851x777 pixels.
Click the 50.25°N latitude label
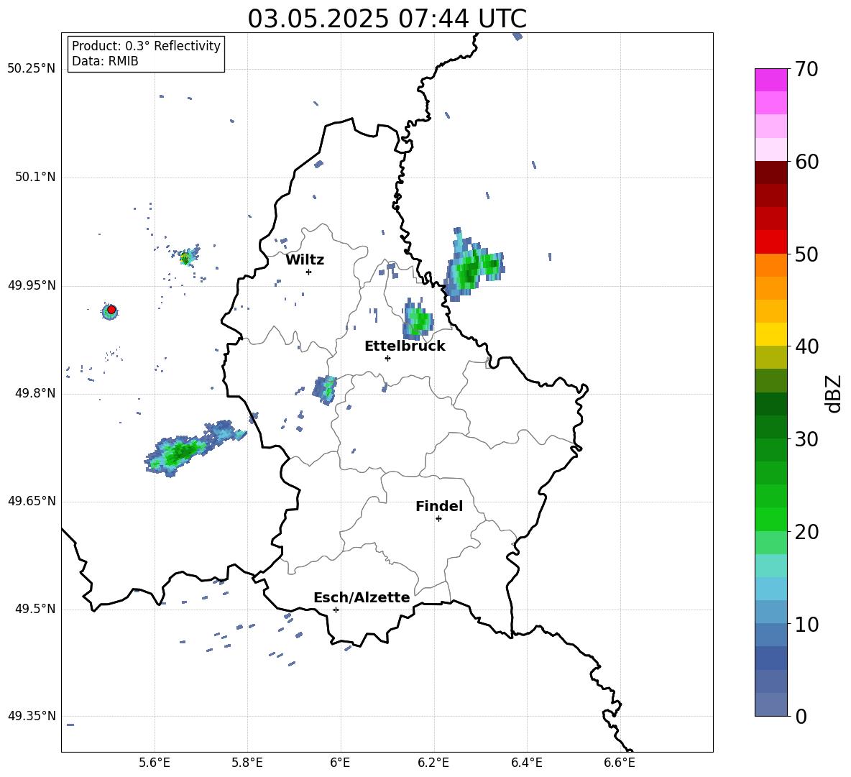pyautogui.click(x=32, y=69)
